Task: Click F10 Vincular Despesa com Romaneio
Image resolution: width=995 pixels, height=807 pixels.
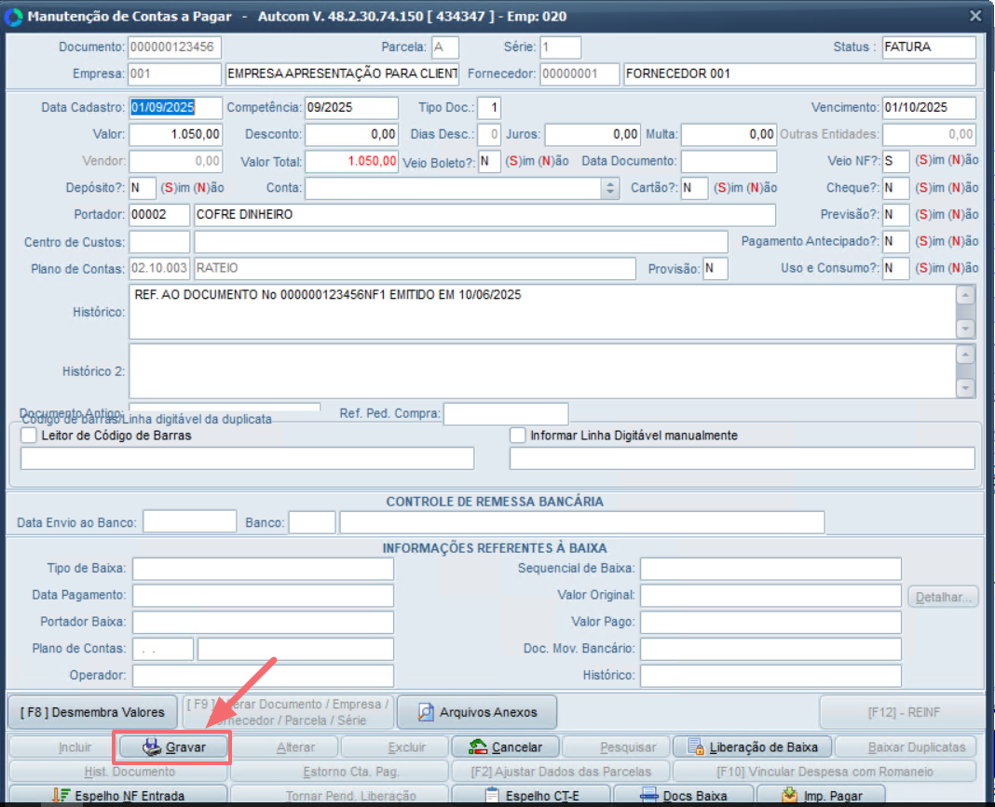Action: 825,772
